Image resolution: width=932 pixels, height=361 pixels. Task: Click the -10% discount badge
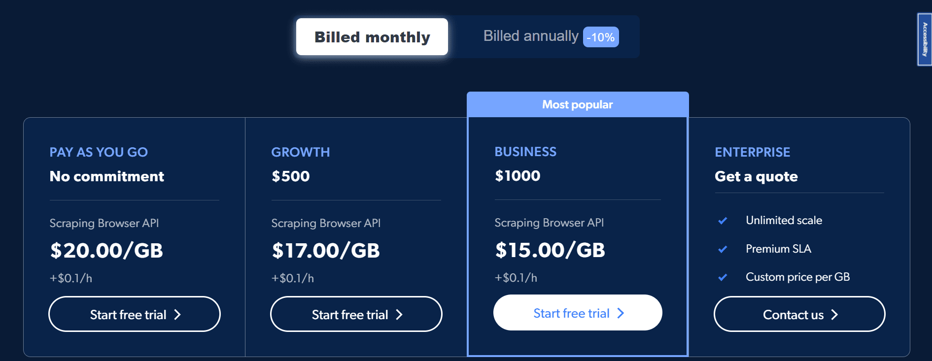point(601,37)
